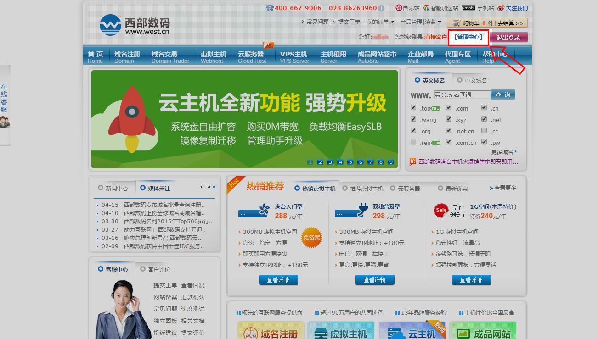The width and height of the screenshot is (598, 339).
Task: Toggle the .xyz domain checkbox
Action: click(x=449, y=119)
